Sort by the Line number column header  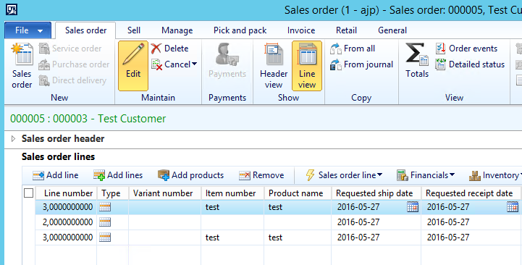[x=67, y=193]
